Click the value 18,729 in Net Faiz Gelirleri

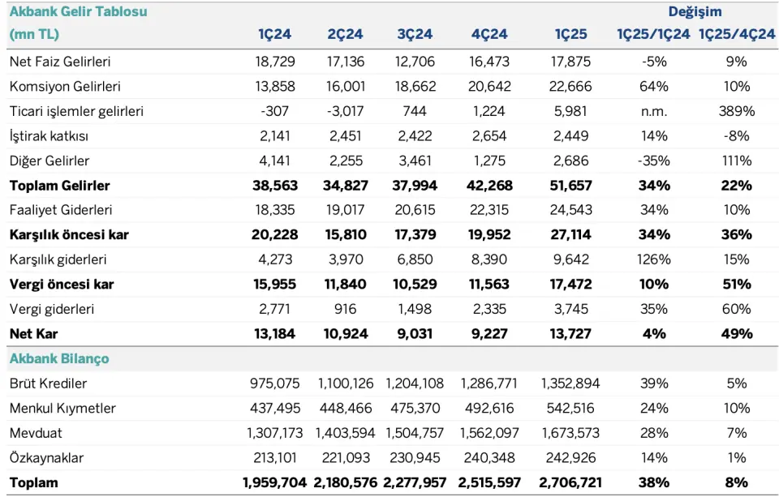pyautogui.click(x=275, y=62)
